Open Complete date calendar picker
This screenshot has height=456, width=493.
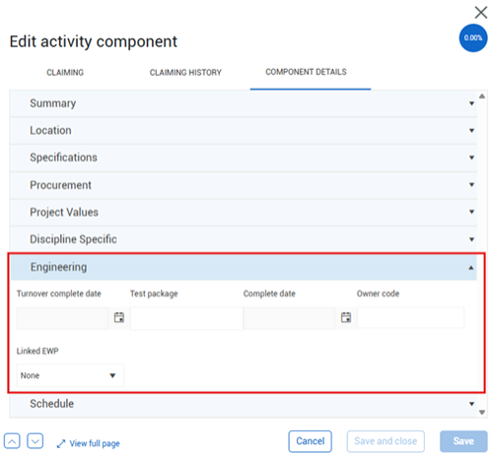[346, 317]
